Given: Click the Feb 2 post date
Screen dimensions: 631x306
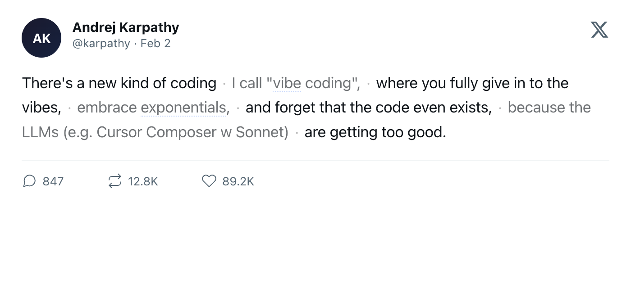Looking at the screenshot, I should pos(155,44).
